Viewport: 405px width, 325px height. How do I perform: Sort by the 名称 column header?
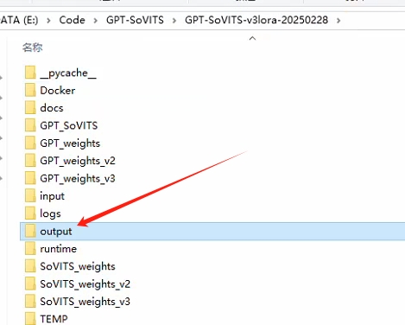33,48
